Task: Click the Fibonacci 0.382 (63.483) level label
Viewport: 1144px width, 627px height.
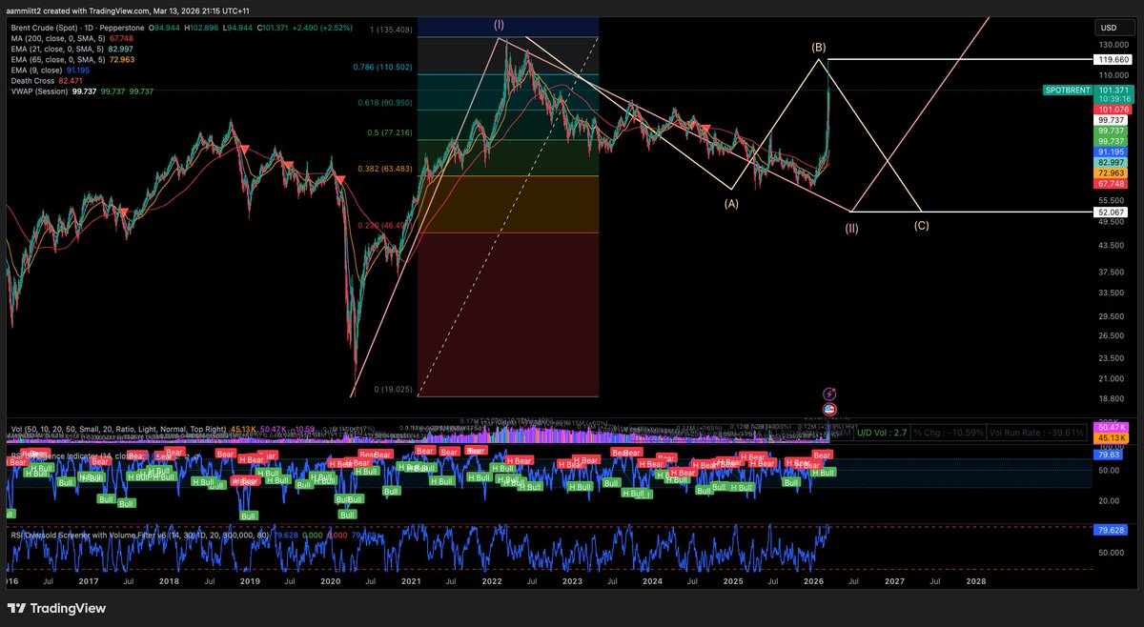Action: coord(385,168)
